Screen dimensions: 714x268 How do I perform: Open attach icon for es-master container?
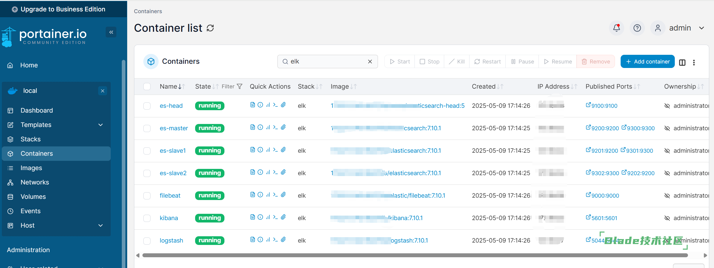click(x=283, y=127)
